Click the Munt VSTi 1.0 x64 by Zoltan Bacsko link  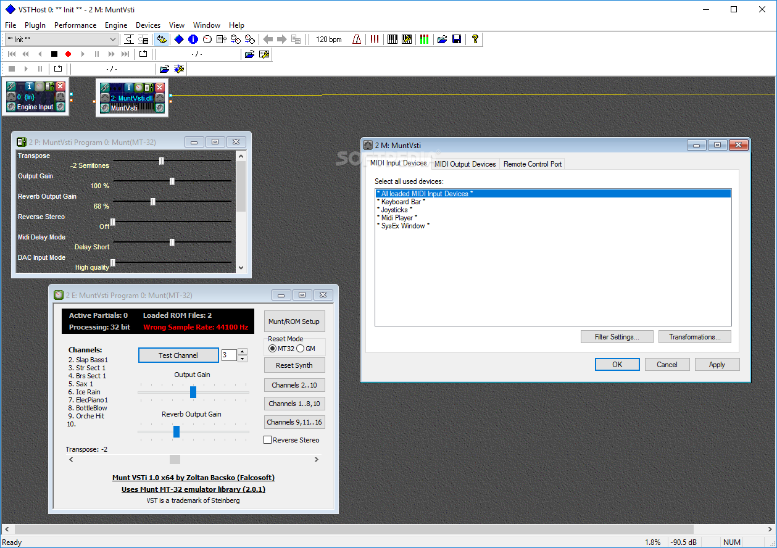(193, 478)
